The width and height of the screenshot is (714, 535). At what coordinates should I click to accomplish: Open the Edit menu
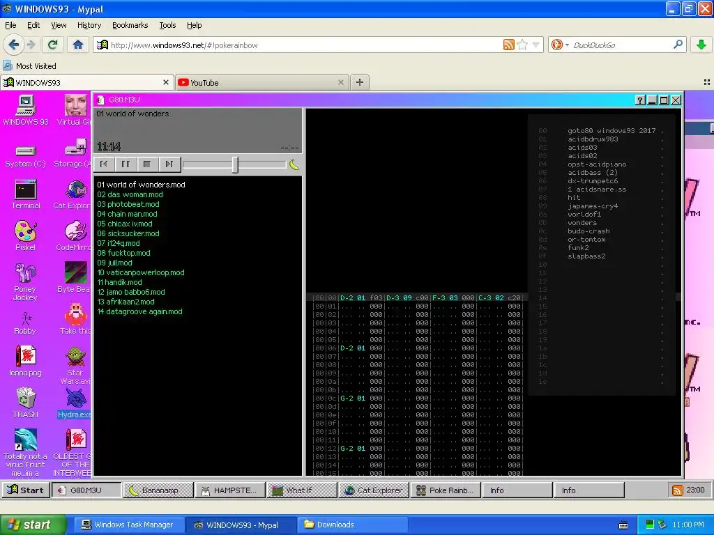(x=33, y=25)
